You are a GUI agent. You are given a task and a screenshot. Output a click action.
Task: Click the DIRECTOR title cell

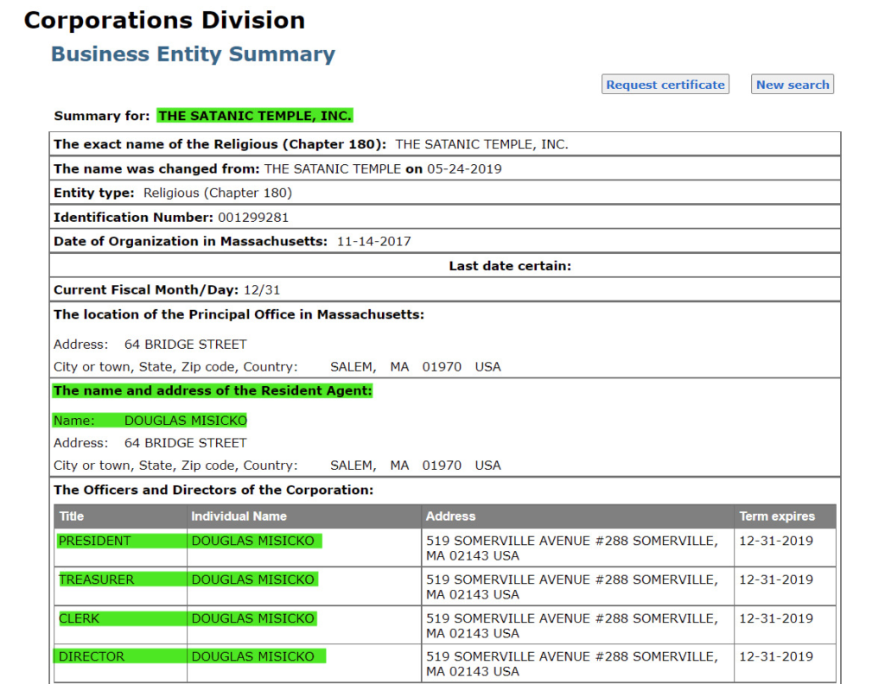pos(90,655)
